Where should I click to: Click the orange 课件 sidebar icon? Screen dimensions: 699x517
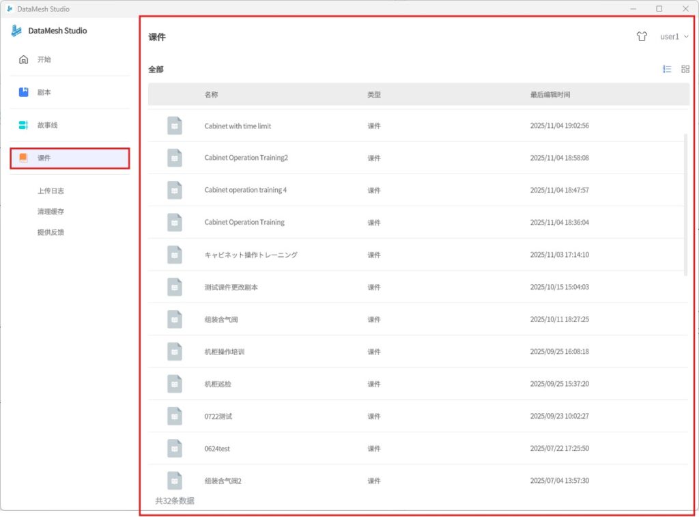(x=23, y=158)
